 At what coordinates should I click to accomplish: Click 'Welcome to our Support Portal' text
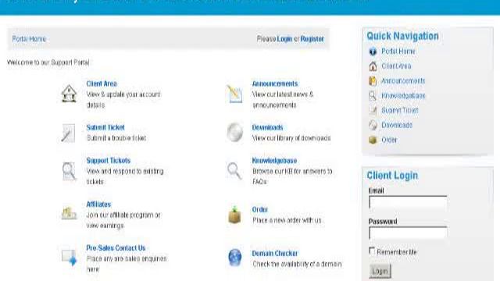(48, 62)
